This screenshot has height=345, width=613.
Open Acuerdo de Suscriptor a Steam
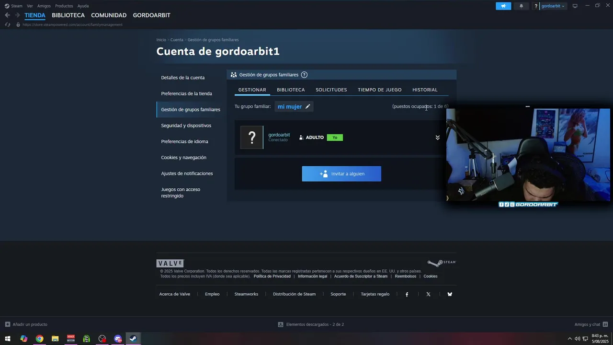coord(361,276)
